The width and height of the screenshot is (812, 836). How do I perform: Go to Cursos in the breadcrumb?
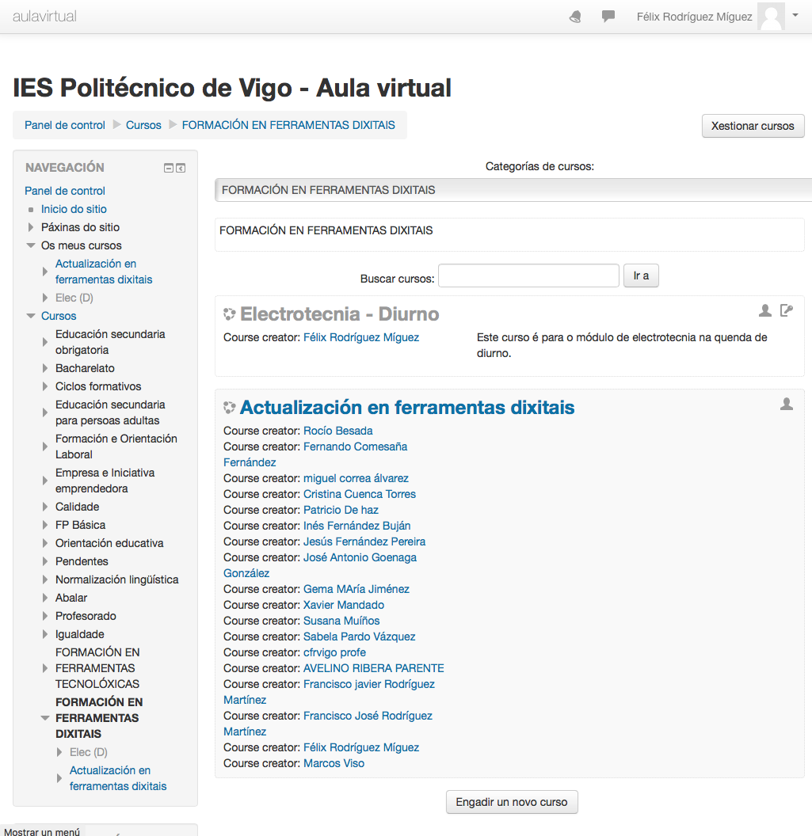[x=143, y=125]
